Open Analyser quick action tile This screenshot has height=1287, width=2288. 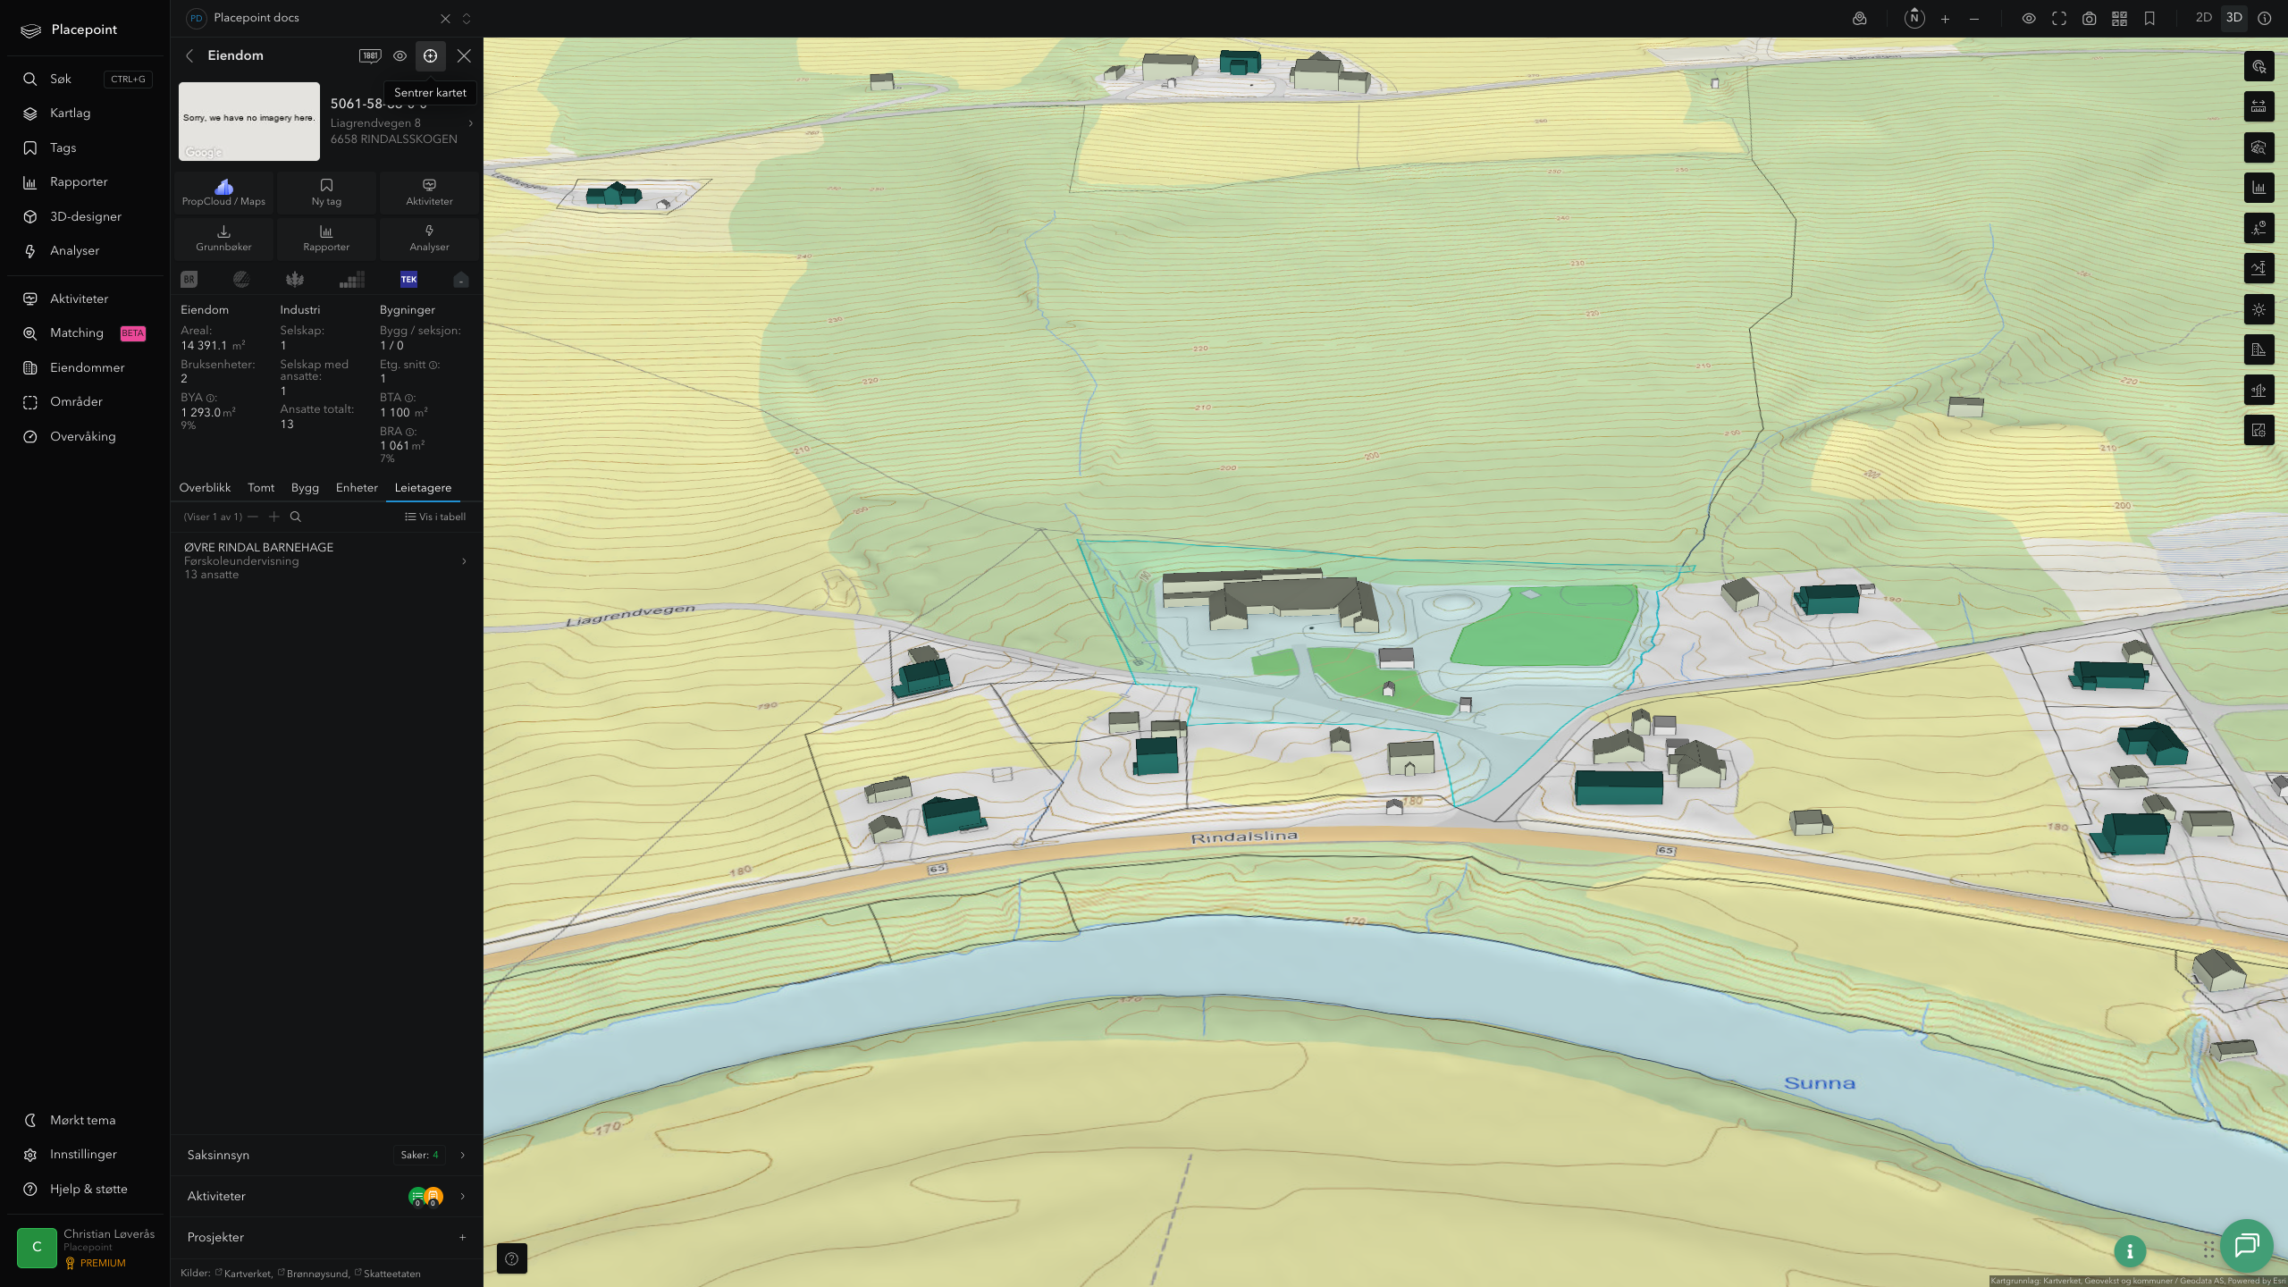pyautogui.click(x=429, y=238)
